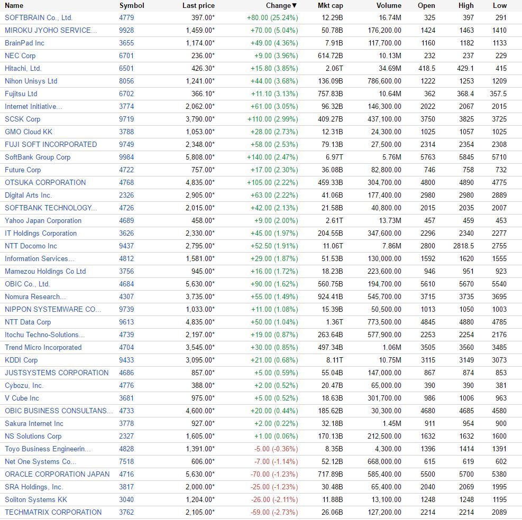Image resolution: width=522 pixels, height=520 pixels.
Task: Open SRA Holdings, Inc. link
Action: tap(34, 487)
